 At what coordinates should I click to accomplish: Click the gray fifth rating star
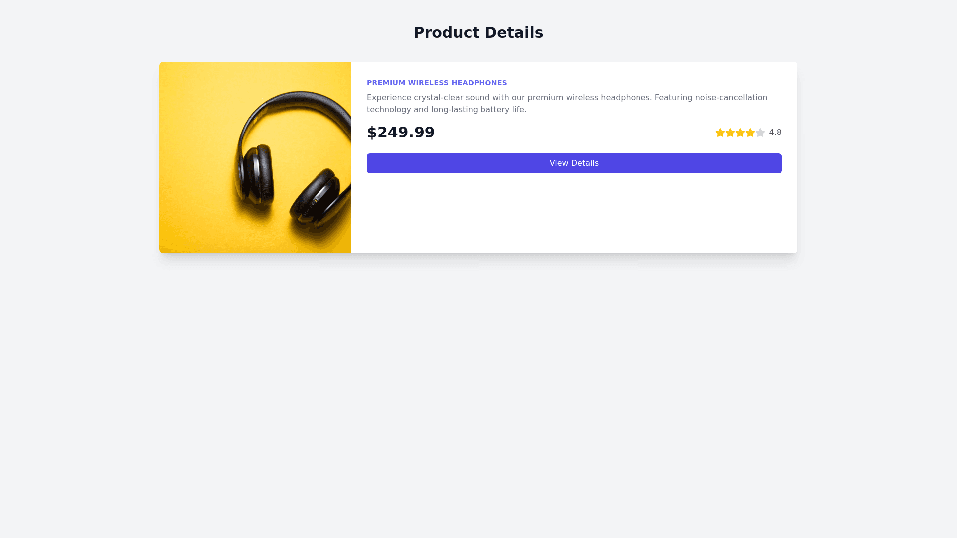click(760, 133)
